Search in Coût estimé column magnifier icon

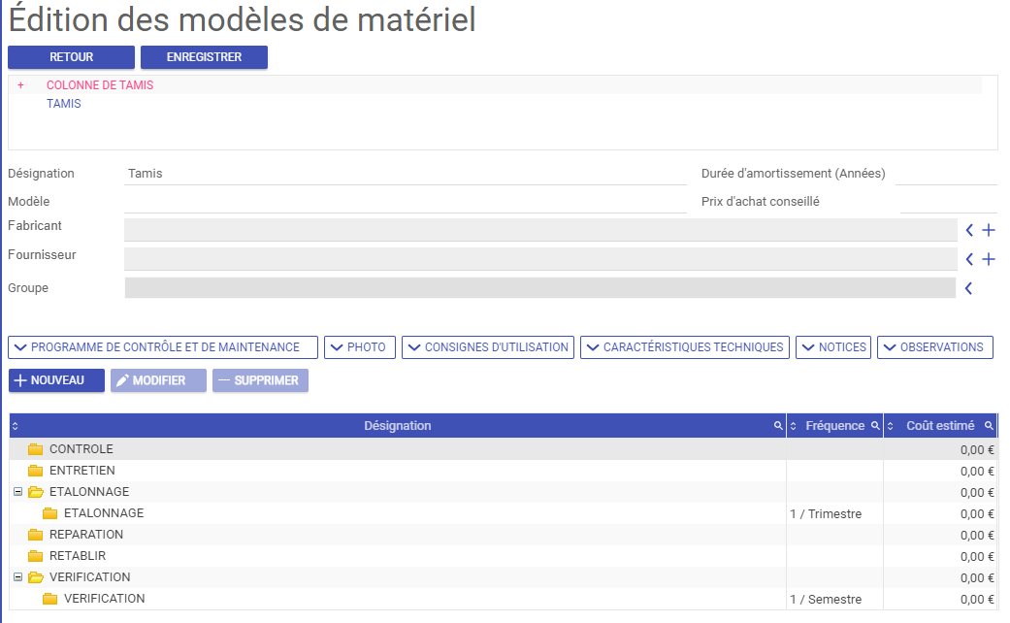[989, 426]
